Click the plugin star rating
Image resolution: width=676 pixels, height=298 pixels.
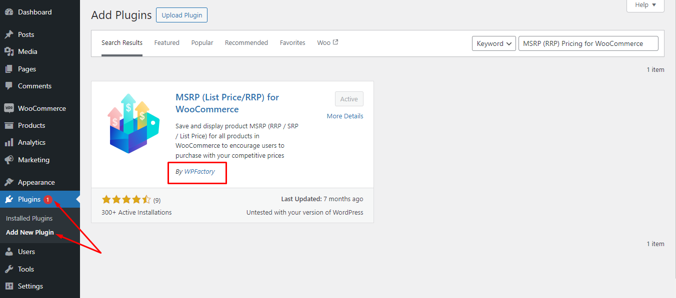coord(126,200)
